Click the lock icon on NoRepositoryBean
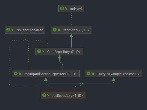The image size is (147, 110). pos(12,30)
